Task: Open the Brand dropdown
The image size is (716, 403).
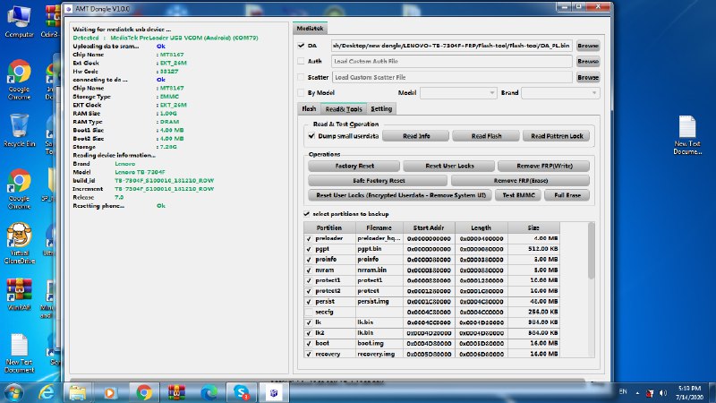Action: pyautogui.click(x=560, y=93)
